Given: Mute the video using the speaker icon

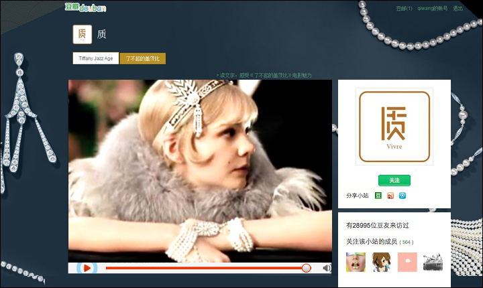Looking at the screenshot, I should tap(327, 268).
